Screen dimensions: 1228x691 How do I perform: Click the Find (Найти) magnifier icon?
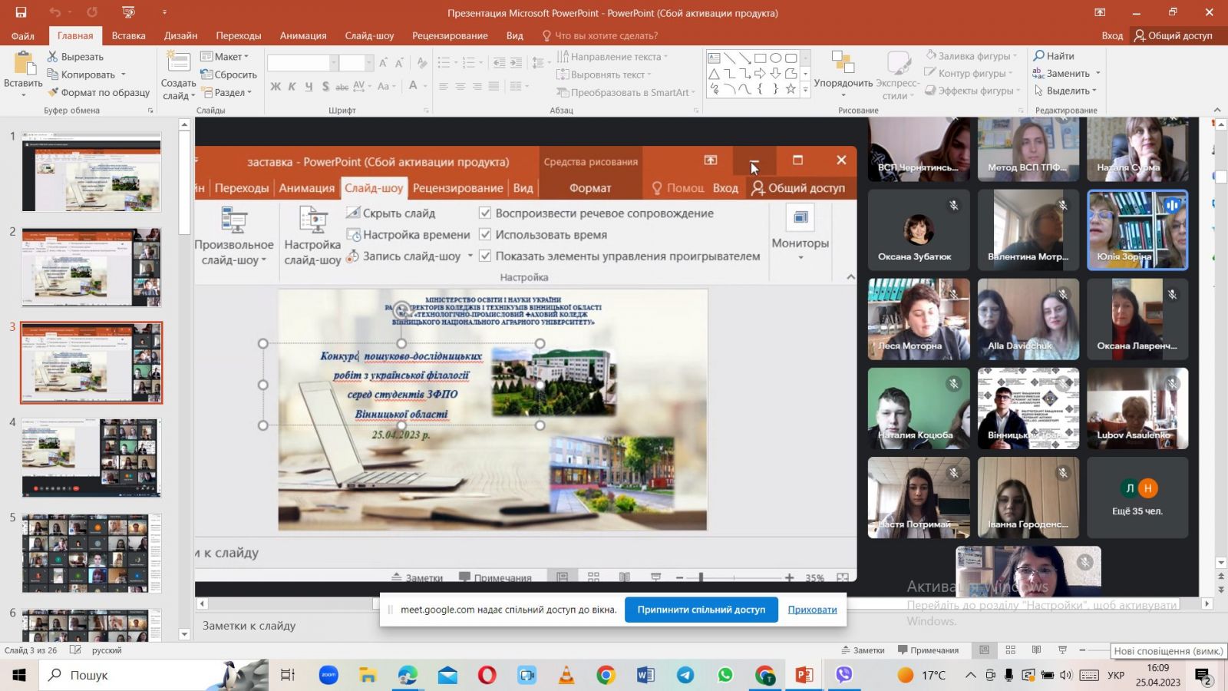(1038, 56)
